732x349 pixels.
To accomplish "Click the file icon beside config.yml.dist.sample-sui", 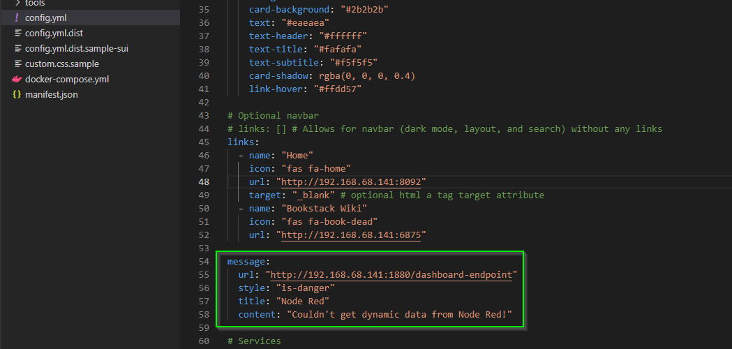I will [x=17, y=49].
